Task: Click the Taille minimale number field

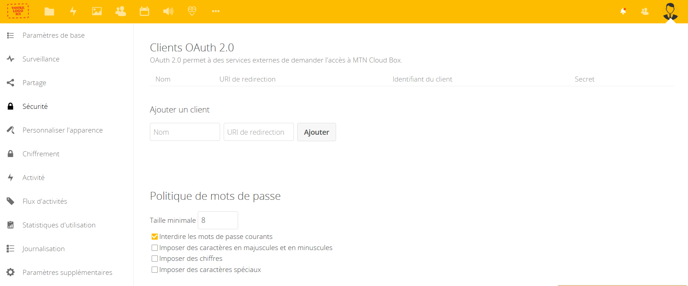Action: point(218,220)
